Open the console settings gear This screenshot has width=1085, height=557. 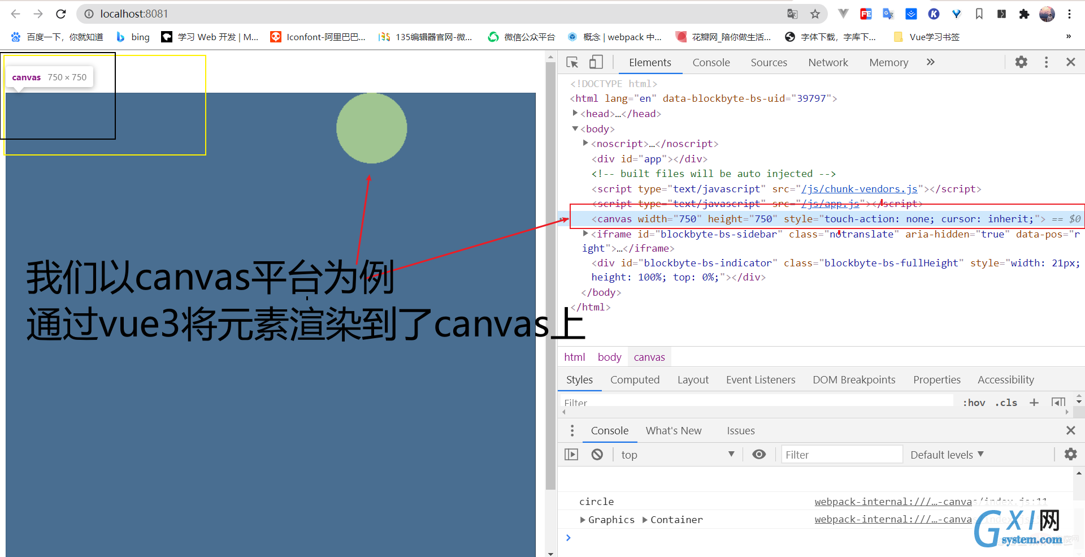1070,454
